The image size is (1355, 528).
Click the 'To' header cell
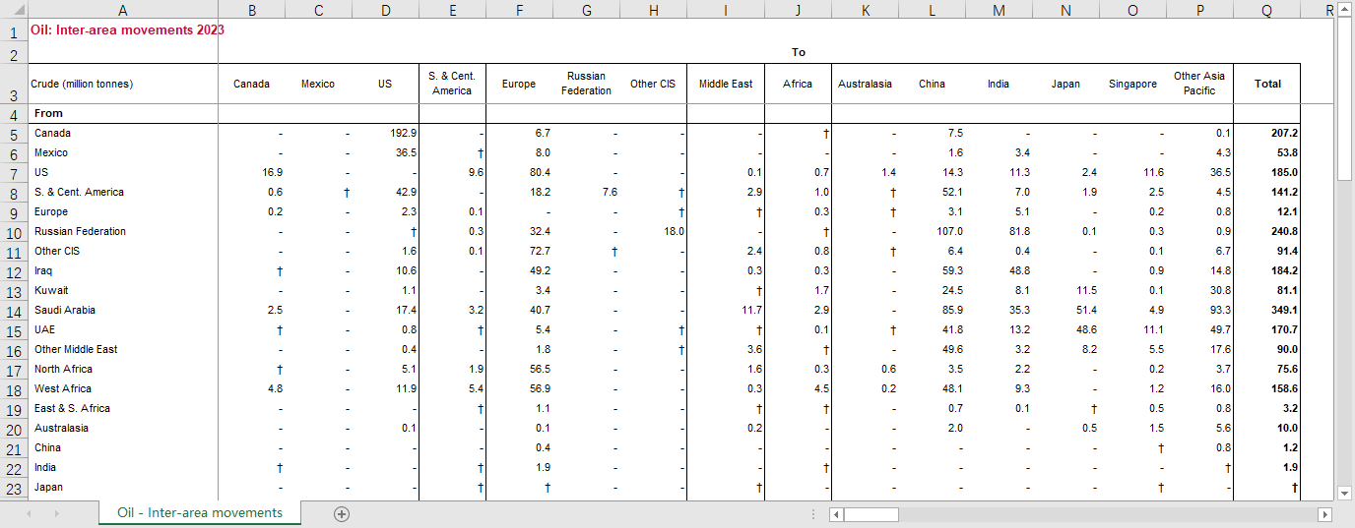[x=798, y=53]
